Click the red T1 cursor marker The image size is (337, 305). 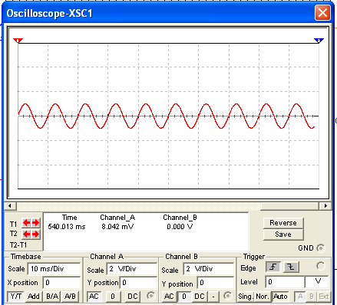tap(18, 41)
